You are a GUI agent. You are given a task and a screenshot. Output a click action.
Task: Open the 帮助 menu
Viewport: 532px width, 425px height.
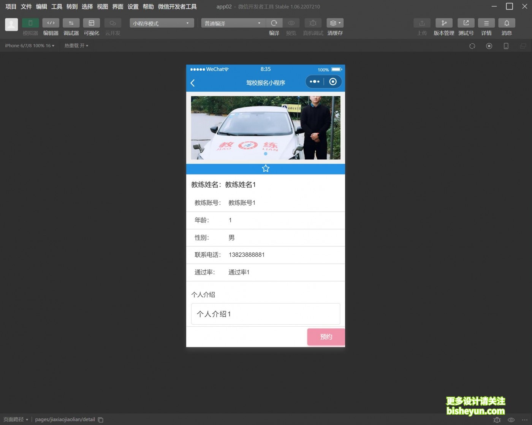148,6
